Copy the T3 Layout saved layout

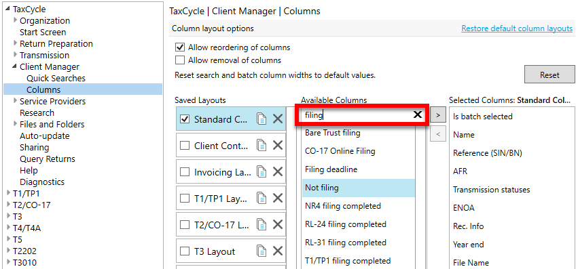pos(261,251)
